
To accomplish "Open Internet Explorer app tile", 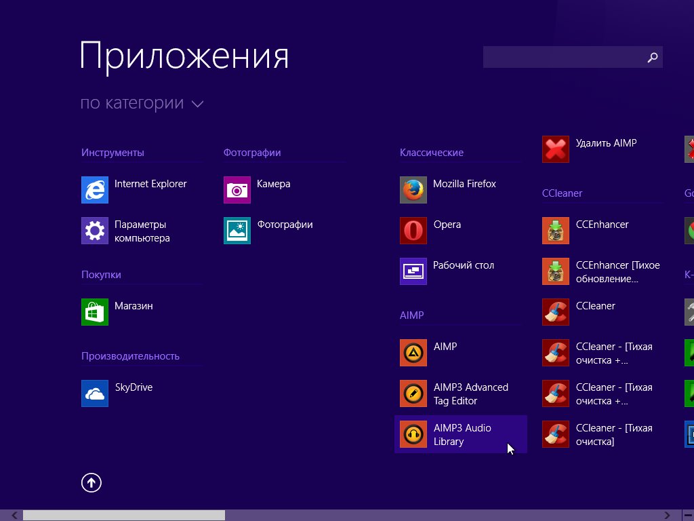I will tap(95, 190).
